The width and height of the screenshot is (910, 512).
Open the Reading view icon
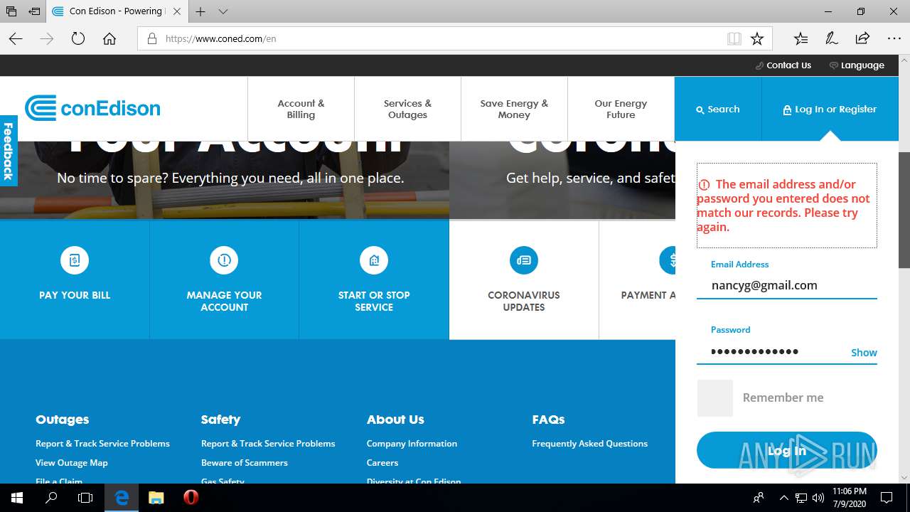click(734, 39)
